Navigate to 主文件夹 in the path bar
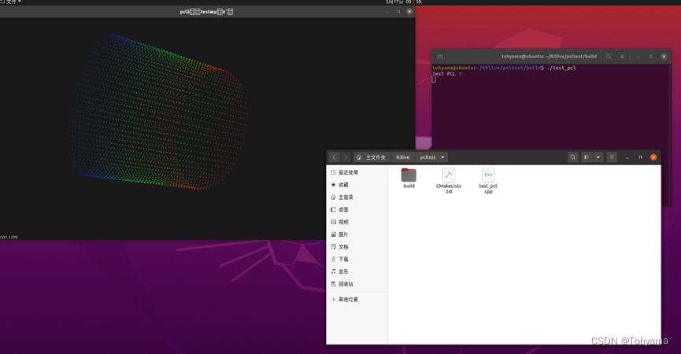Viewport: 681px width, 354px height. point(372,157)
